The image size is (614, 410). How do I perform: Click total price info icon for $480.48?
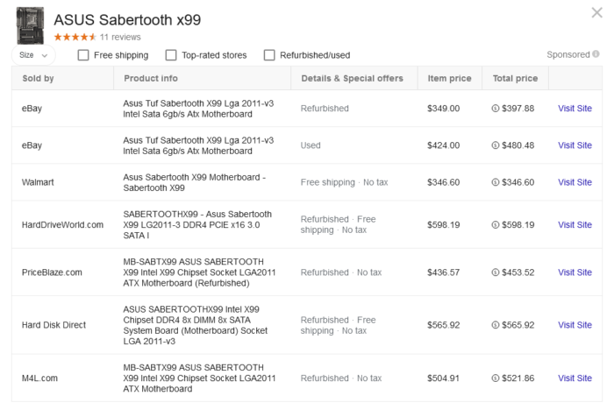tap(496, 145)
